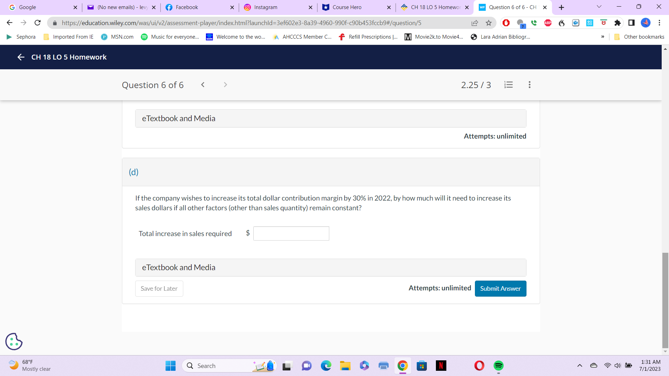Advance to next question with right chevron
669x376 pixels.
225,85
